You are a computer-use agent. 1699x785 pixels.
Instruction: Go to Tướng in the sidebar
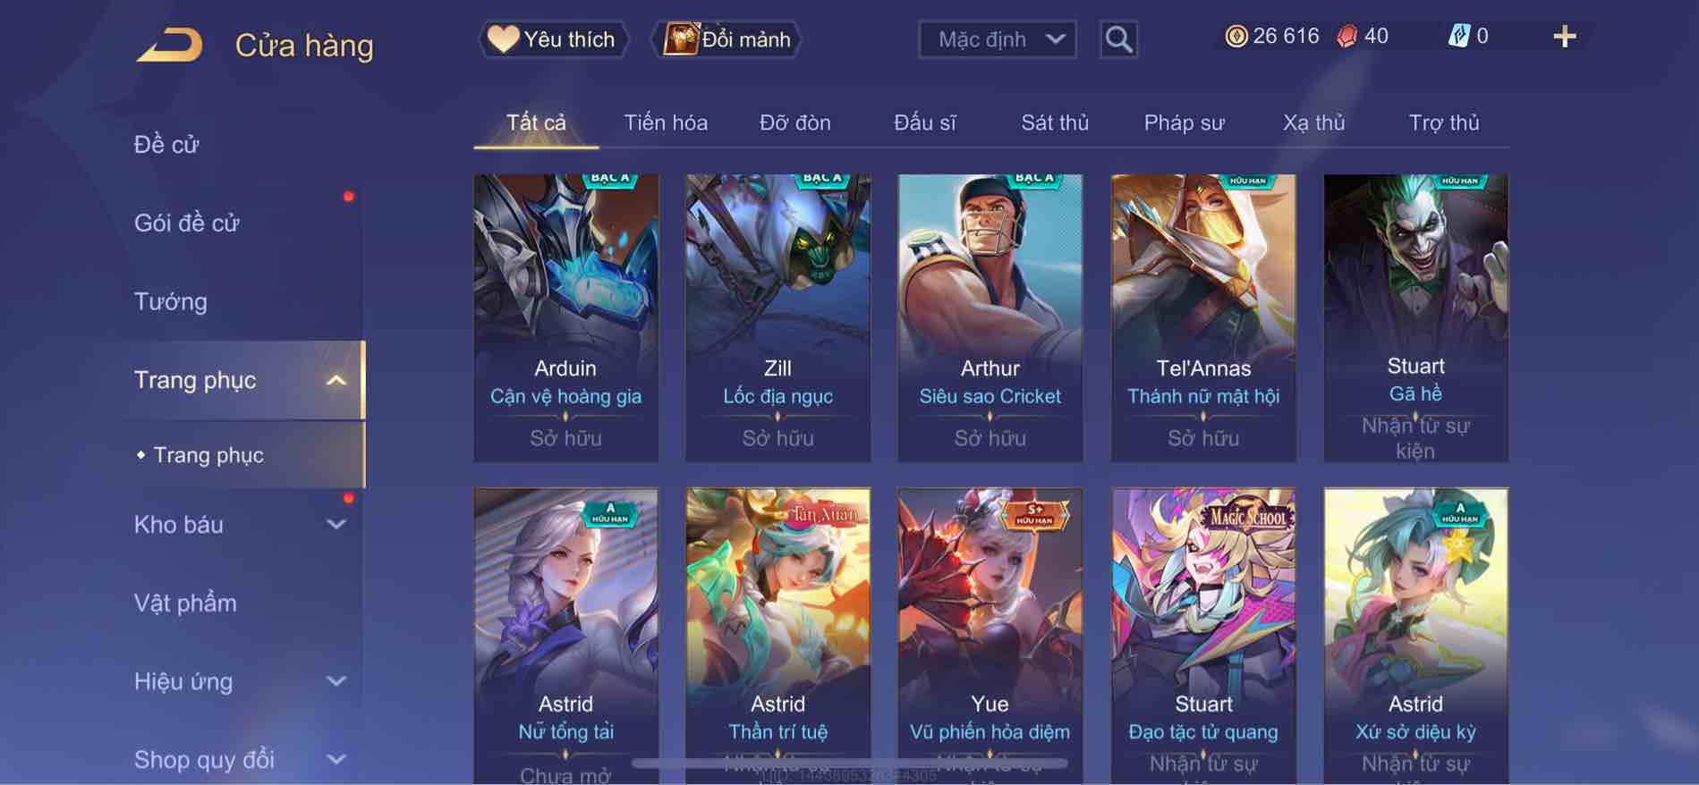point(171,301)
